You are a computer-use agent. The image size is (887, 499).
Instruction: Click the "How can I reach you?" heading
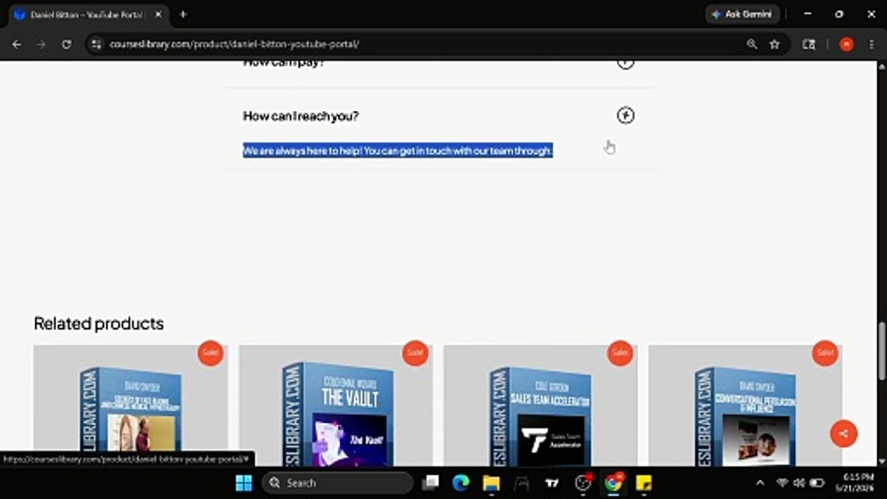pyautogui.click(x=301, y=116)
